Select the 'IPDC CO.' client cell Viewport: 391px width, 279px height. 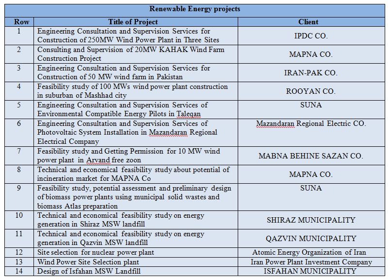311,35
